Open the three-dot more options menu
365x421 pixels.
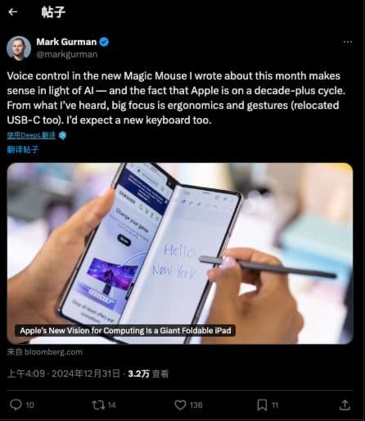[x=348, y=42]
